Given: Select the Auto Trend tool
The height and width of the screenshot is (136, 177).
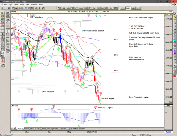Looking at the screenshot, I should tap(8, 16).
